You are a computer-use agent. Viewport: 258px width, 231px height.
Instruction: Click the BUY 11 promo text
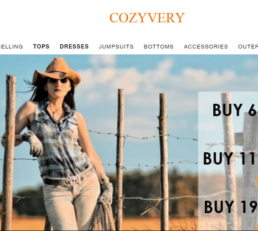coord(229,158)
